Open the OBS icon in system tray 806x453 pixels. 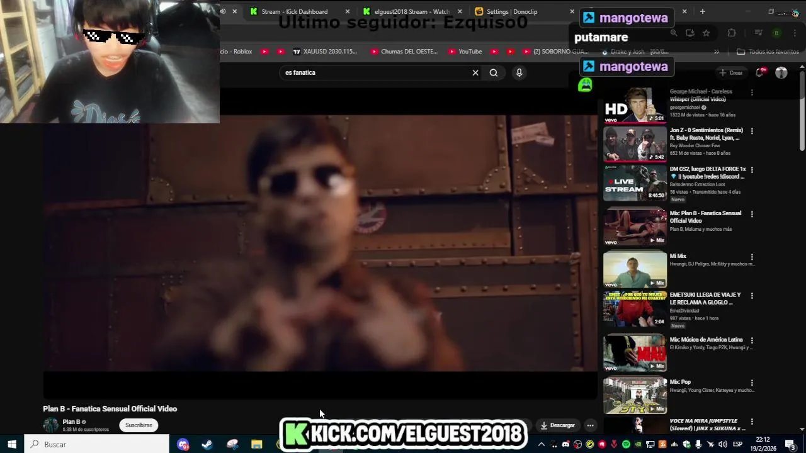(x=577, y=444)
